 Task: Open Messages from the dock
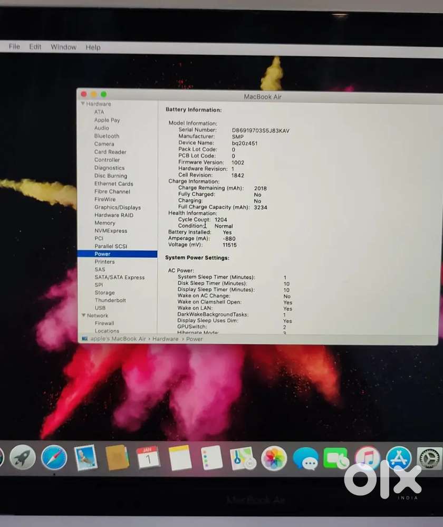(x=305, y=458)
